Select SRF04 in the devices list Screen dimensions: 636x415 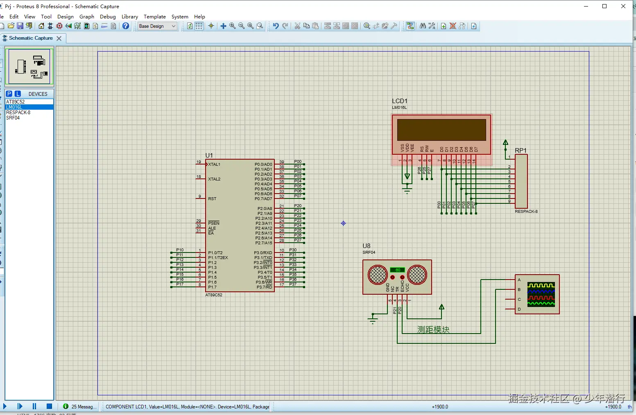(13, 118)
